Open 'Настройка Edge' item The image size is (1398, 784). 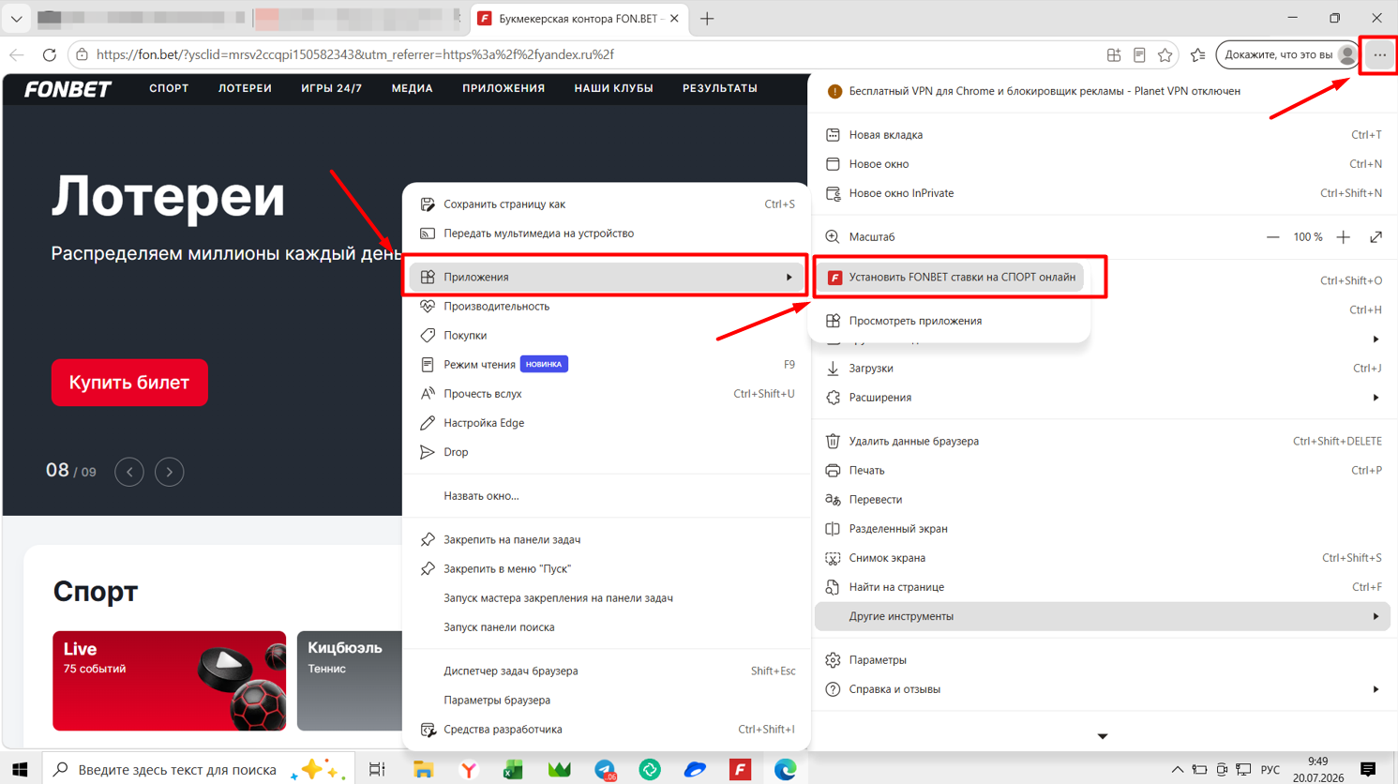click(607, 423)
